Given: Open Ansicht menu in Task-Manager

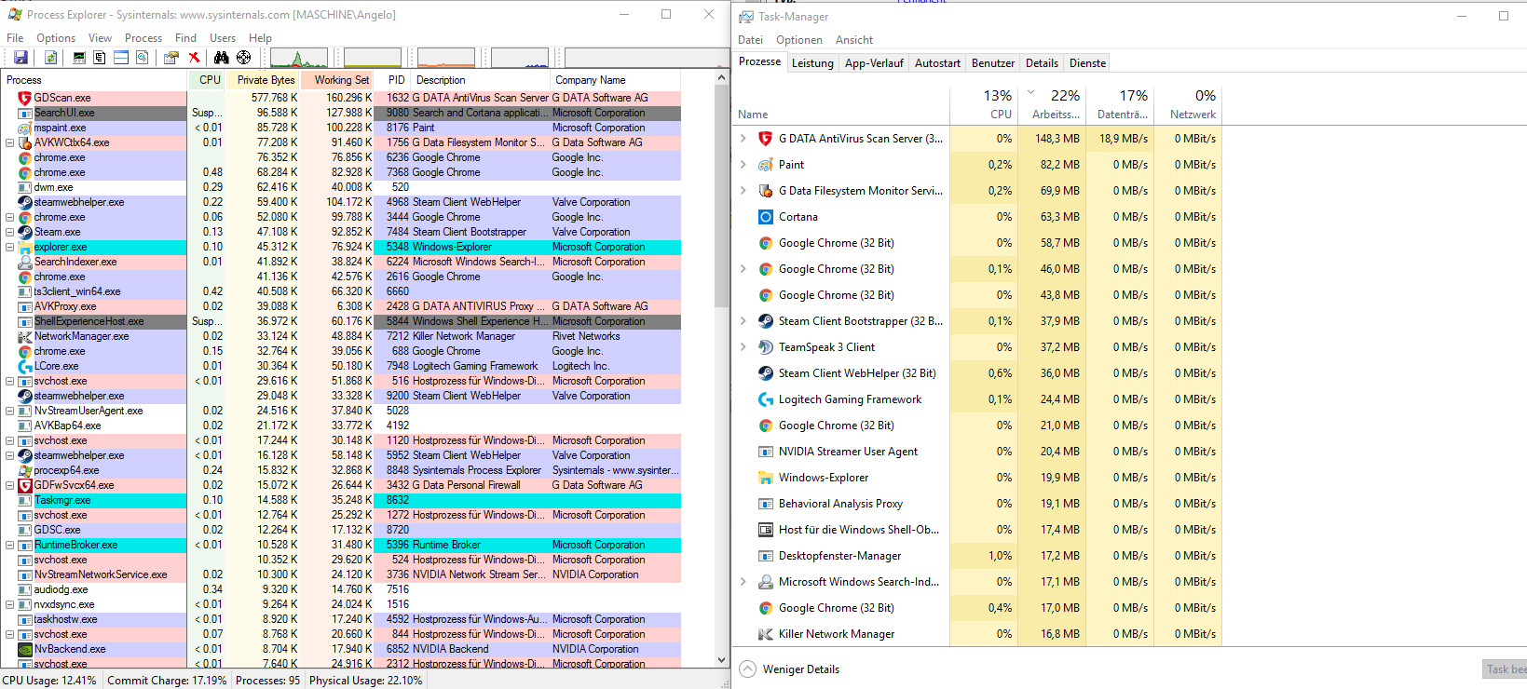Looking at the screenshot, I should click(x=854, y=40).
